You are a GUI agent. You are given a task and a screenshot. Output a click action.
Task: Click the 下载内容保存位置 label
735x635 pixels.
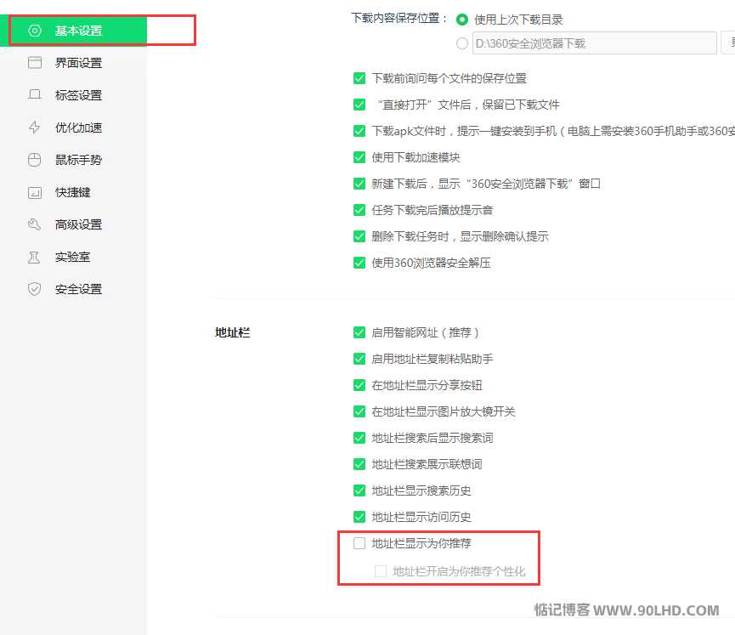pyautogui.click(x=399, y=19)
